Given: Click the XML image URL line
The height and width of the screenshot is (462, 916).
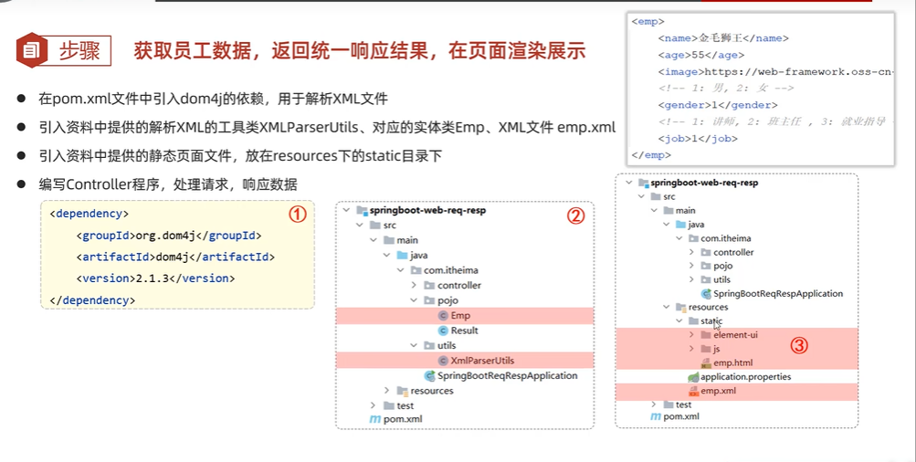Looking at the screenshot, I should 774,72.
